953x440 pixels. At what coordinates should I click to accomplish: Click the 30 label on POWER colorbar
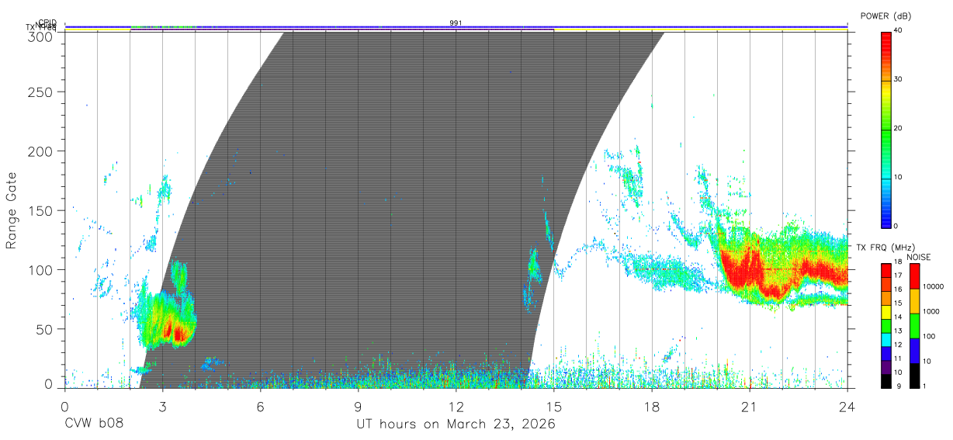(897, 80)
